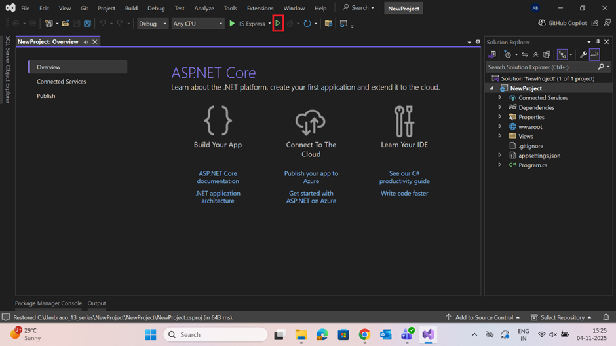Click the GitHub Copilot icon
616x346 pixels.
542,23
